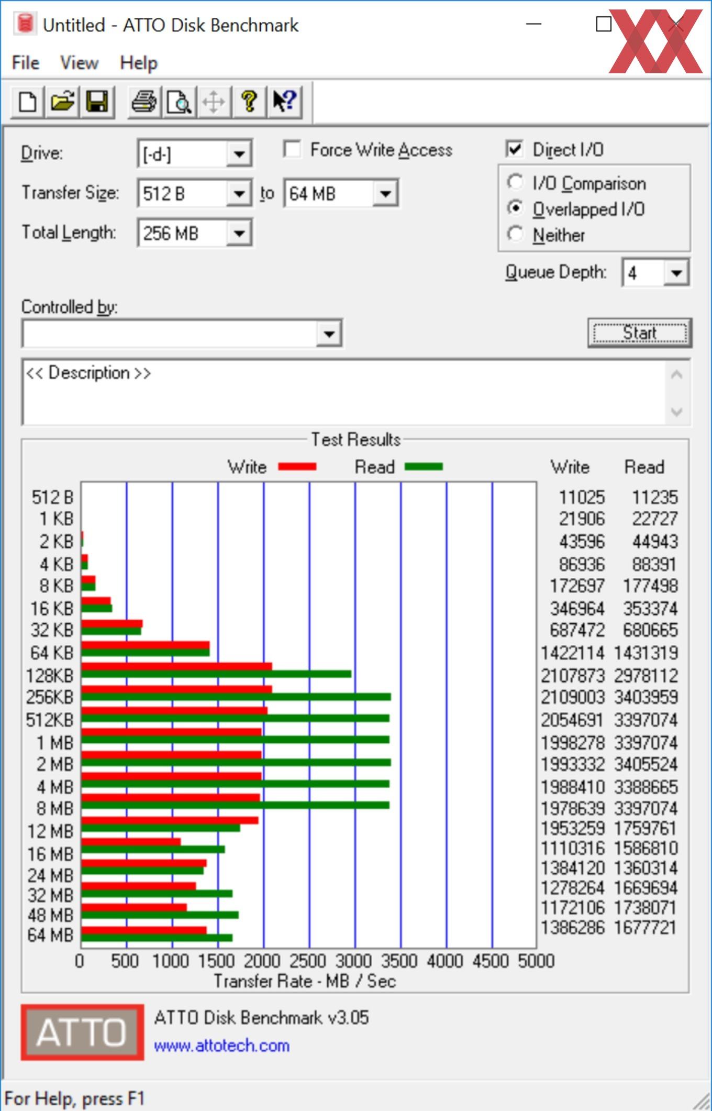Click the 48 MB row label
712x1111 pixels.
tap(50, 915)
